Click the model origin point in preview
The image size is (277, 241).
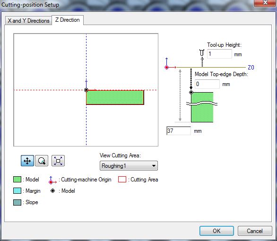coord(86,90)
